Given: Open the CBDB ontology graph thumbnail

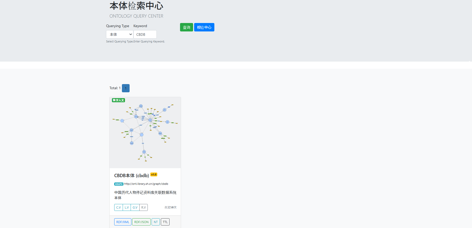Looking at the screenshot, I should pyautogui.click(x=145, y=133).
